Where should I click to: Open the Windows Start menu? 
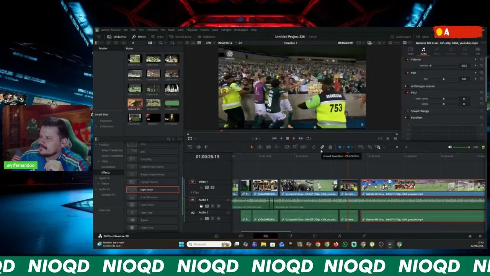point(181,244)
